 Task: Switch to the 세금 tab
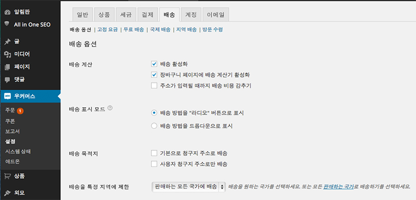(126, 15)
